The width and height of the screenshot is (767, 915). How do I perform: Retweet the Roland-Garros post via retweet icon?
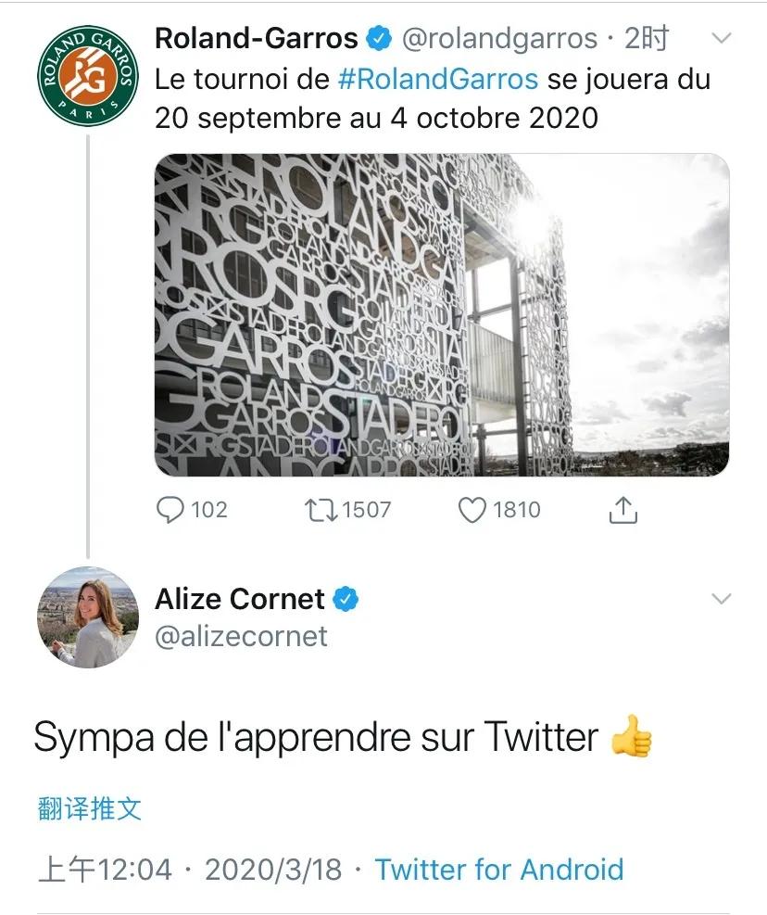[321, 510]
